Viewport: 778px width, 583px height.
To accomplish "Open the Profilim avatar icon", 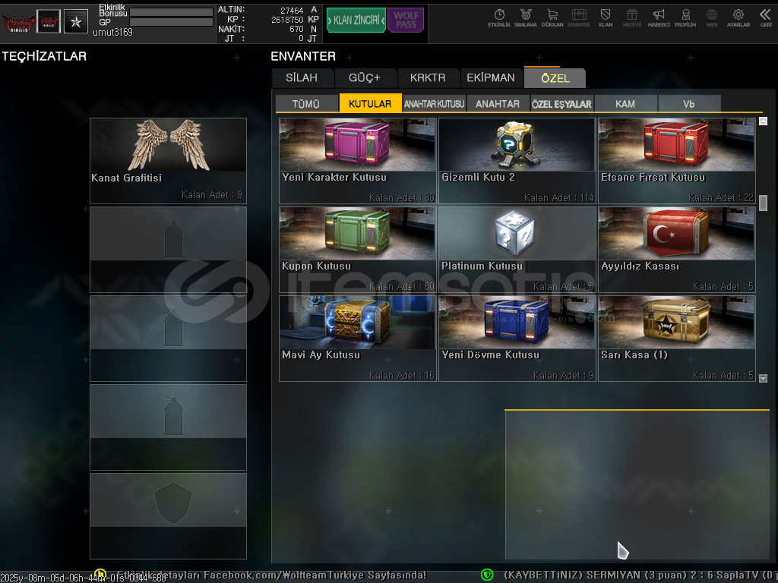I will click(685, 18).
